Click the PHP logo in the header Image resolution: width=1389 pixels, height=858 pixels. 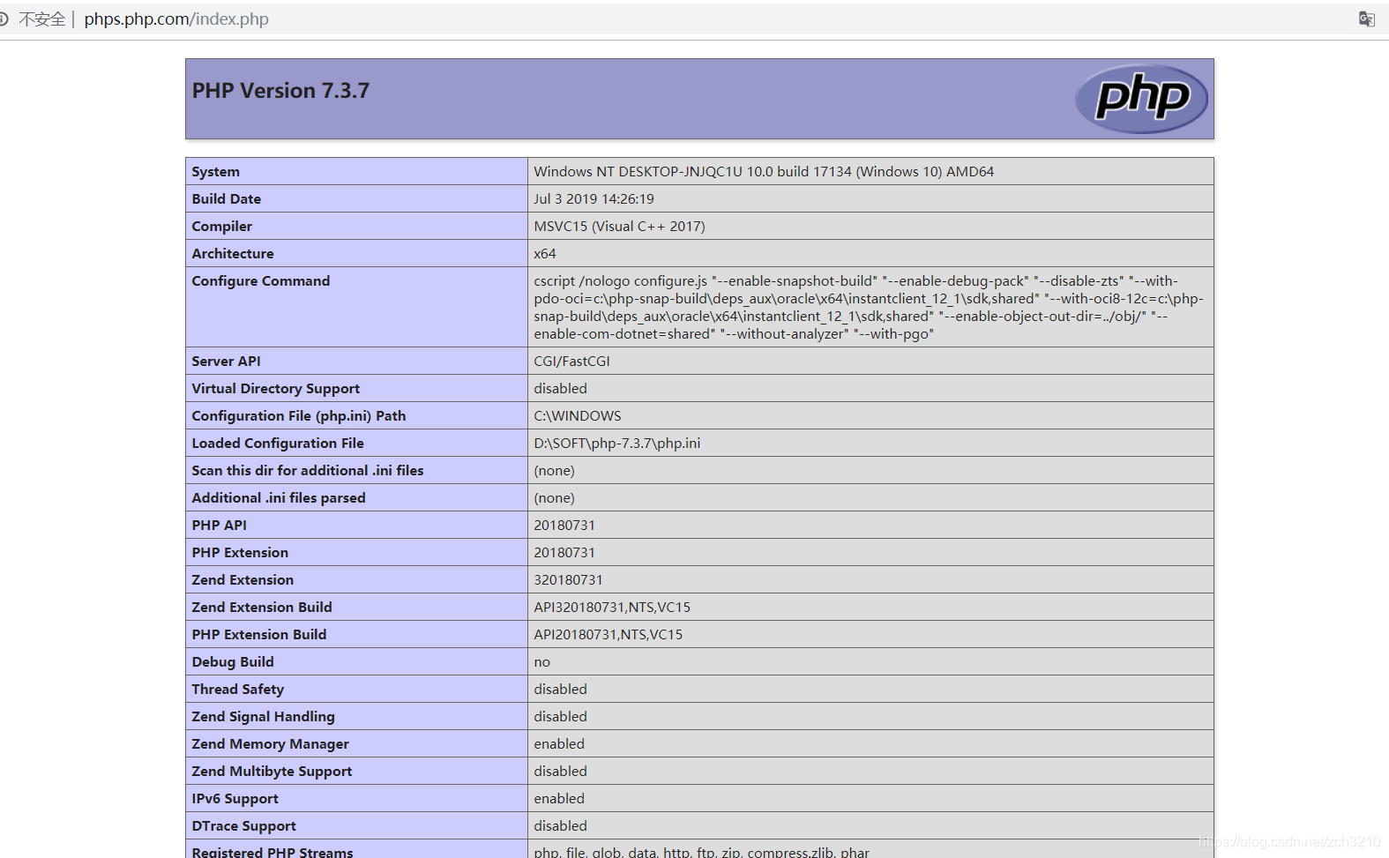(1141, 99)
